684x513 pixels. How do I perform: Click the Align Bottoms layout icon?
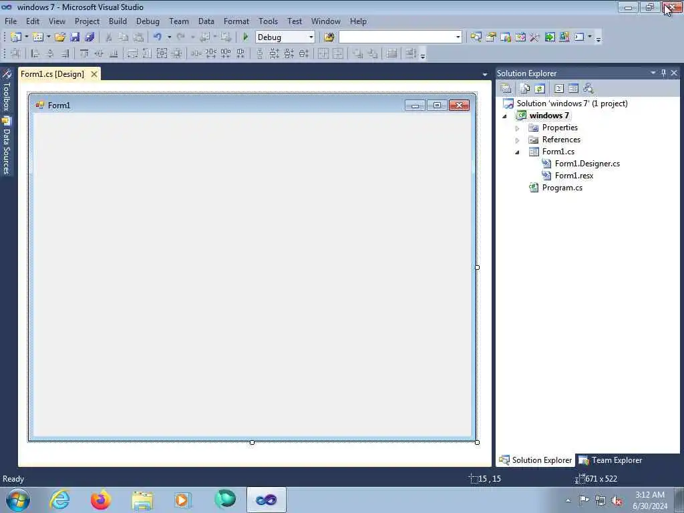click(114, 53)
